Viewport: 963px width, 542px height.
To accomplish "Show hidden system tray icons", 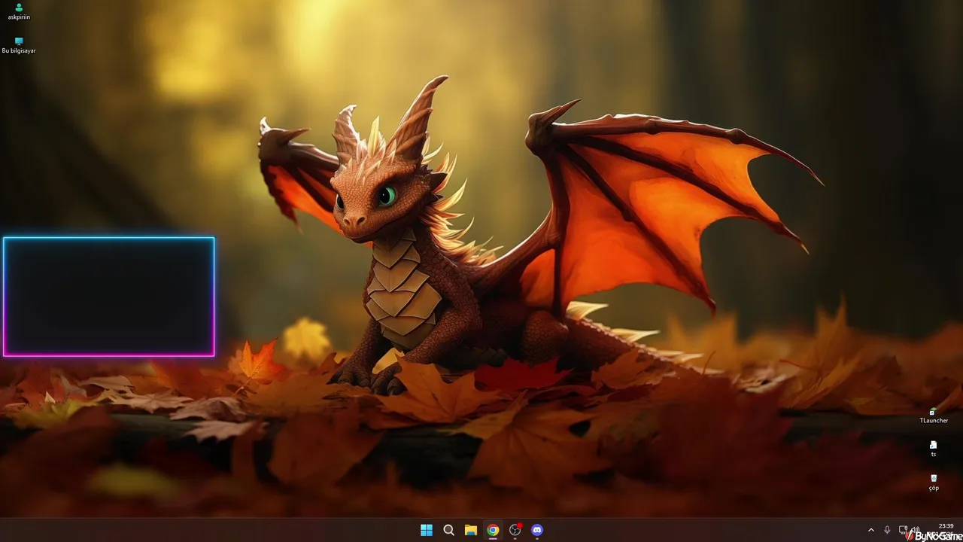I will click(x=871, y=530).
